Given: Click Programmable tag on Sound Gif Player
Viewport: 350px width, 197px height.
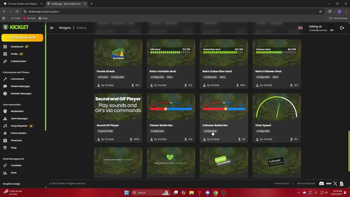Looking at the screenshot, I should pyautogui.click(x=105, y=131).
